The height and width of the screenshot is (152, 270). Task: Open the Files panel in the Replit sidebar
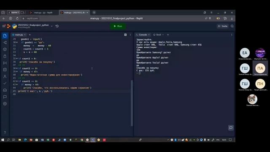(x=5, y=36)
